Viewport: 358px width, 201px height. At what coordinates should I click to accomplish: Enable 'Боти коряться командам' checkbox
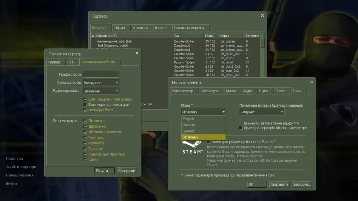[85, 105]
